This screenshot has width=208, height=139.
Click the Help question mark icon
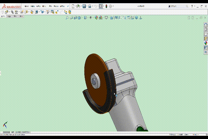click(x=192, y=6)
